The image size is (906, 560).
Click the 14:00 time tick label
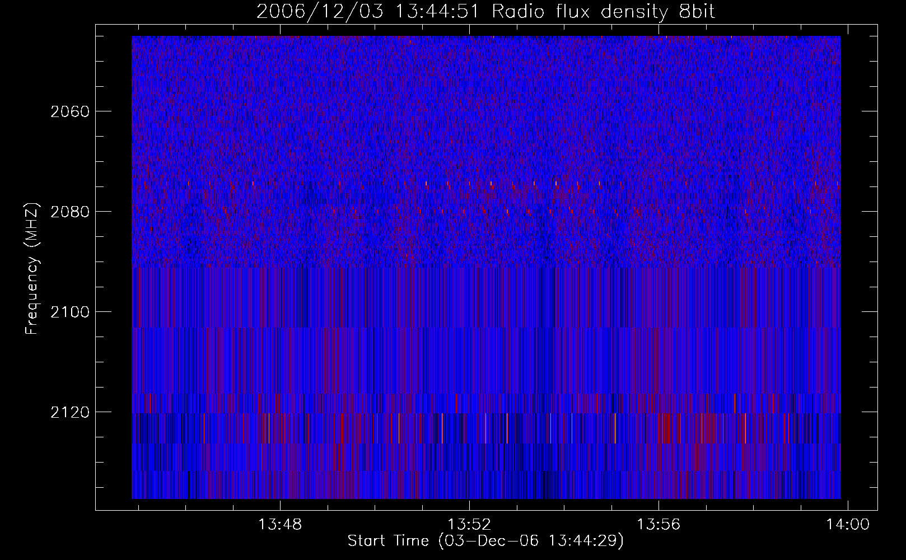[848, 525]
